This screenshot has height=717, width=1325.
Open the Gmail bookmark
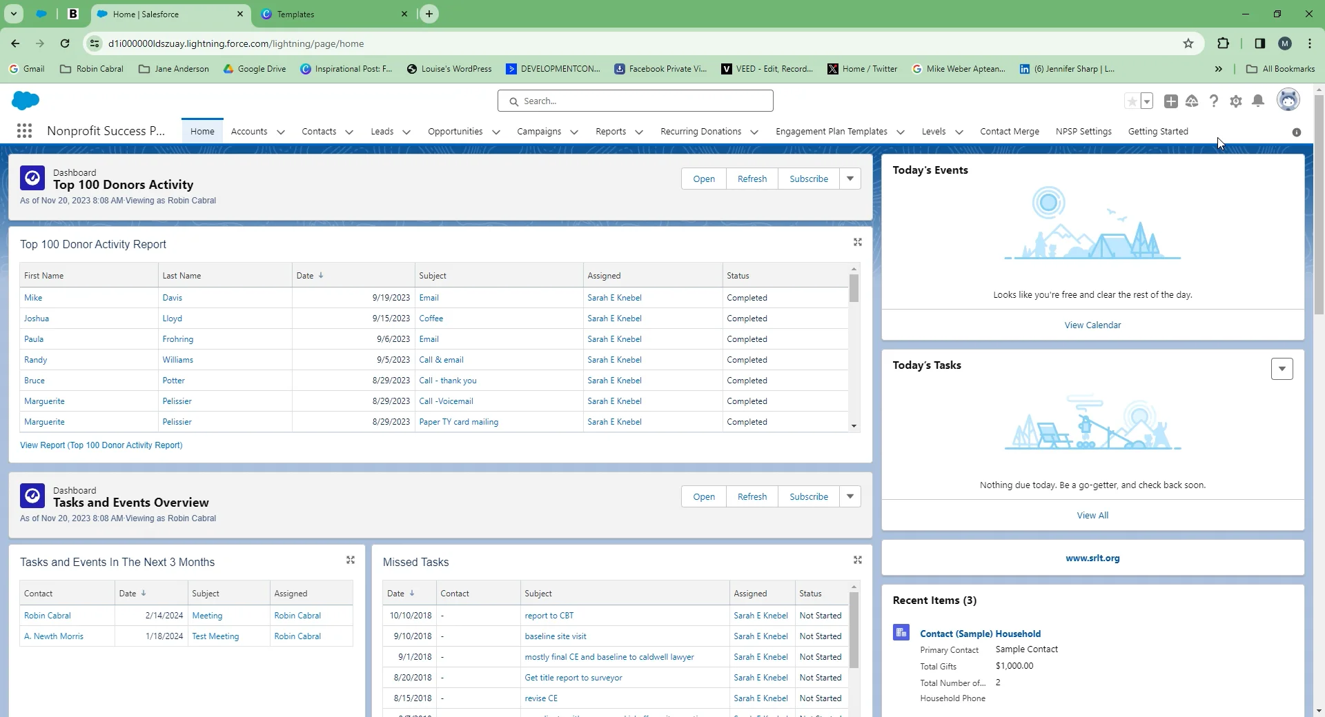[x=27, y=69]
